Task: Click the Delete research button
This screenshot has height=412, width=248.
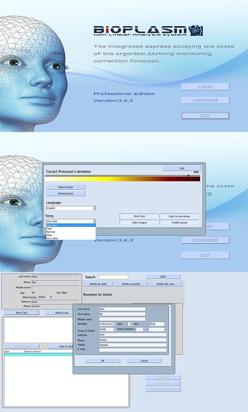Action: [x=131, y=284]
